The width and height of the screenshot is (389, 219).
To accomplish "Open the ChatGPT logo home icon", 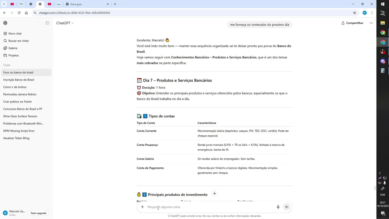I will 5,23.
